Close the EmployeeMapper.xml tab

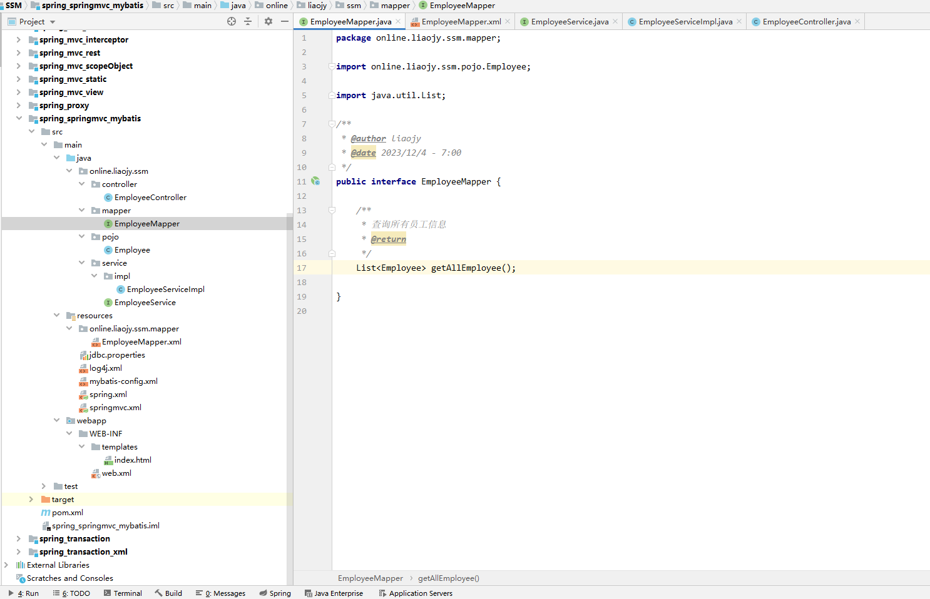[508, 21]
